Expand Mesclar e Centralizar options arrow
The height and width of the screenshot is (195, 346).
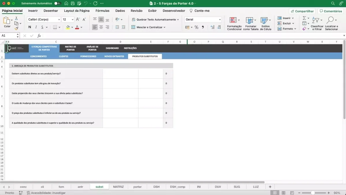pyautogui.click(x=165, y=27)
